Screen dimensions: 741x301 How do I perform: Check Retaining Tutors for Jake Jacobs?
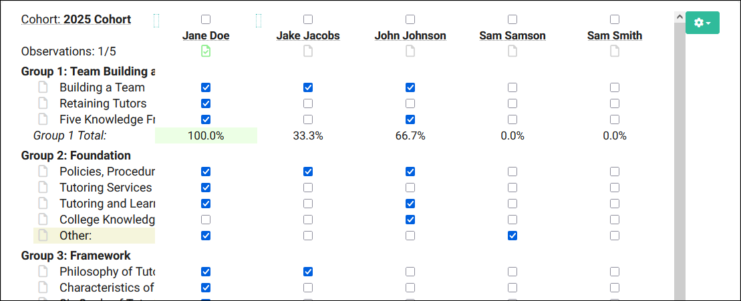(x=308, y=103)
